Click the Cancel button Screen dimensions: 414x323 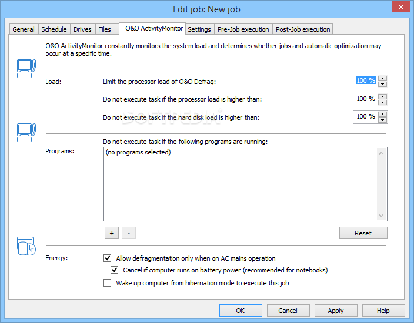(288, 311)
